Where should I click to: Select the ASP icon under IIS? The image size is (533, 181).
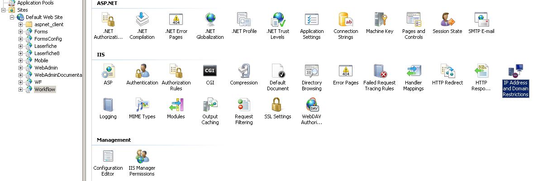pos(108,75)
